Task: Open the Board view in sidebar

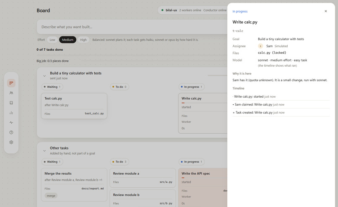Action: tap(11, 83)
